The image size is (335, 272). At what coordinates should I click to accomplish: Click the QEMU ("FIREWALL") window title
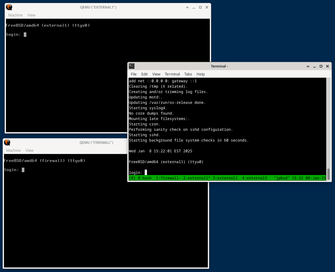click(96, 143)
